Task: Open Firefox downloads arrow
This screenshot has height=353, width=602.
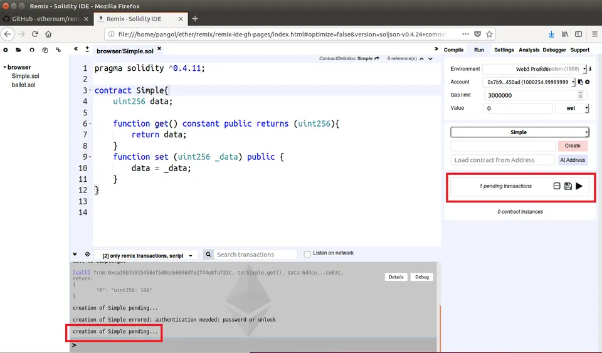Action: pos(551,34)
